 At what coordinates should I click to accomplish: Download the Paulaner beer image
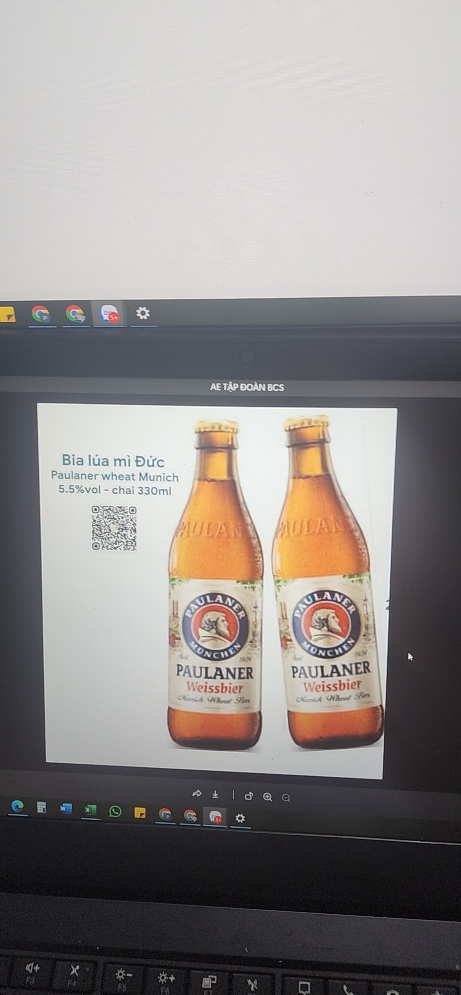click(215, 794)
